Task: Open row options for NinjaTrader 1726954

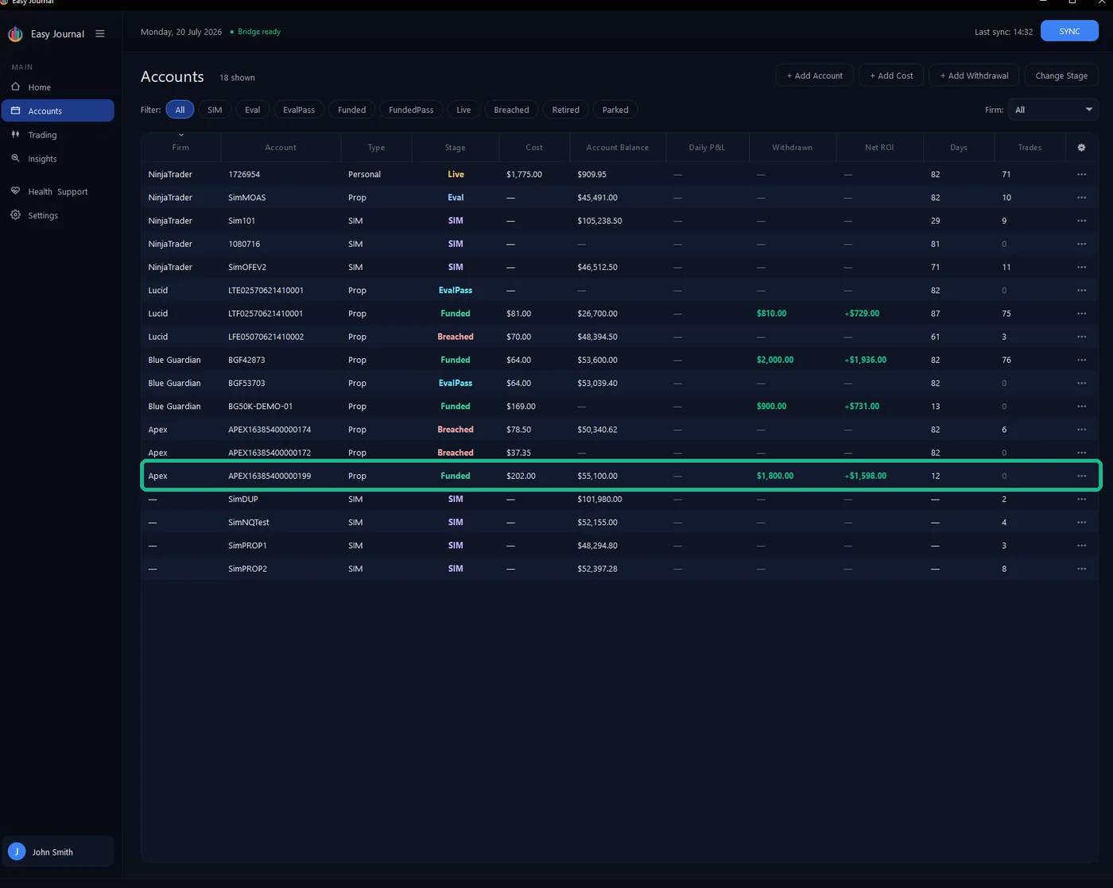Action: 1081,175
